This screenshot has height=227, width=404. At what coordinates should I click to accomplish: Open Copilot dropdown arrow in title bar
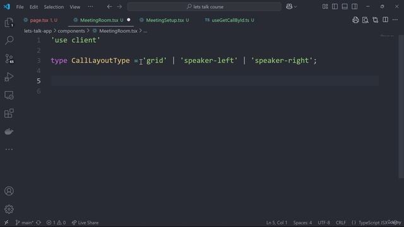(x=295, y=7)
